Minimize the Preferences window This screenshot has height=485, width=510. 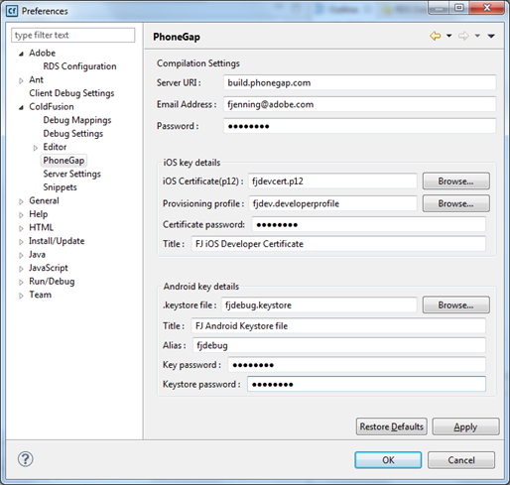pos(440,8)
